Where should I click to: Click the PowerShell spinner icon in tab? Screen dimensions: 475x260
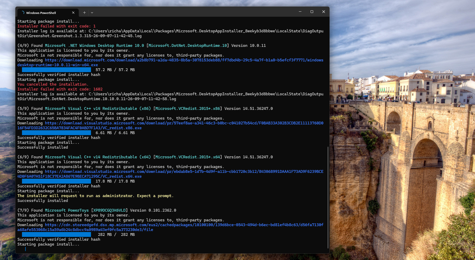click(23, 13)
